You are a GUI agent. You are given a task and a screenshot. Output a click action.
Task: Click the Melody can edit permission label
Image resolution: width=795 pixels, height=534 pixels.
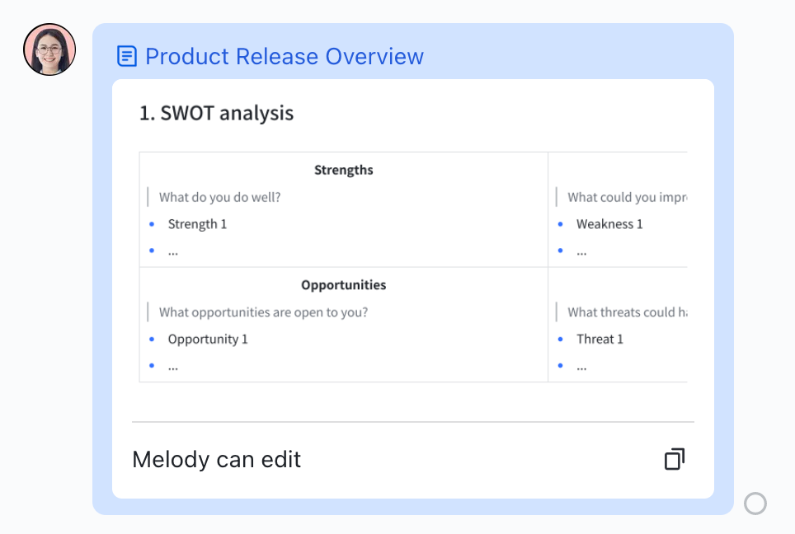(x=216, y=459)
